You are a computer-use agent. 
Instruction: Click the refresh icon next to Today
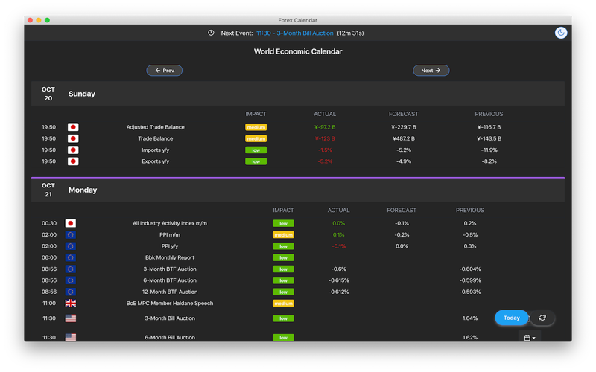(542, 318)
